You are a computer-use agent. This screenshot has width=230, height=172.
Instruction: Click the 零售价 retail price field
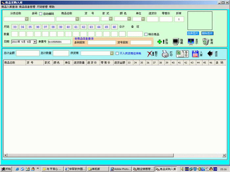coord(166,19)
